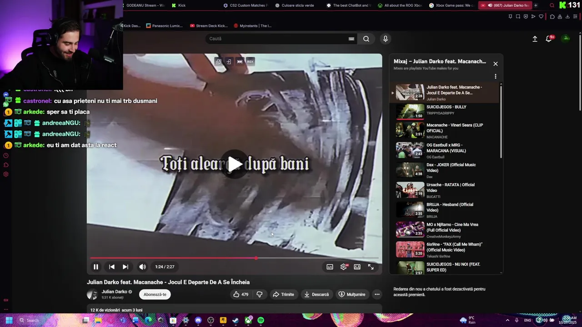Click the RGX overlay button on video

click(x=250, y=61)
